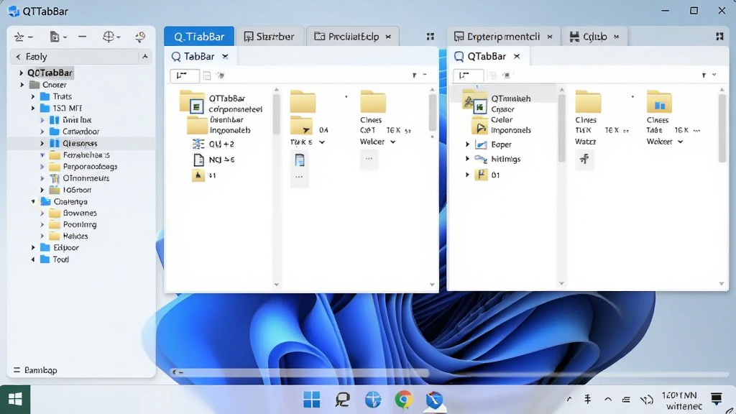Close the Cjlub tab
Viewport: 736px width, 414px height.
[616, 37]
